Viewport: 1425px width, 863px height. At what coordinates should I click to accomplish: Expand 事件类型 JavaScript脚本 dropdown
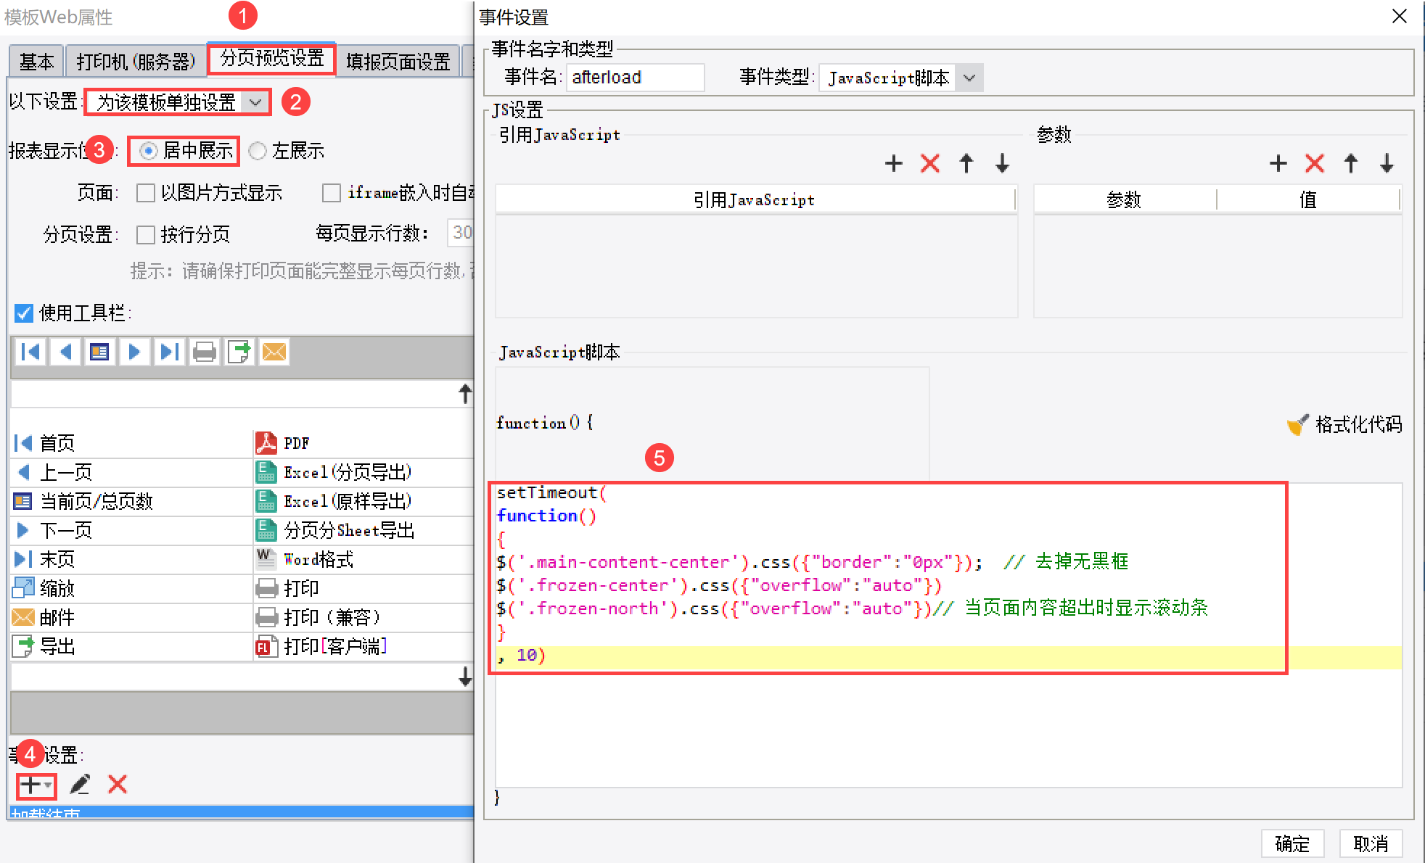click(x=969, y=78)
